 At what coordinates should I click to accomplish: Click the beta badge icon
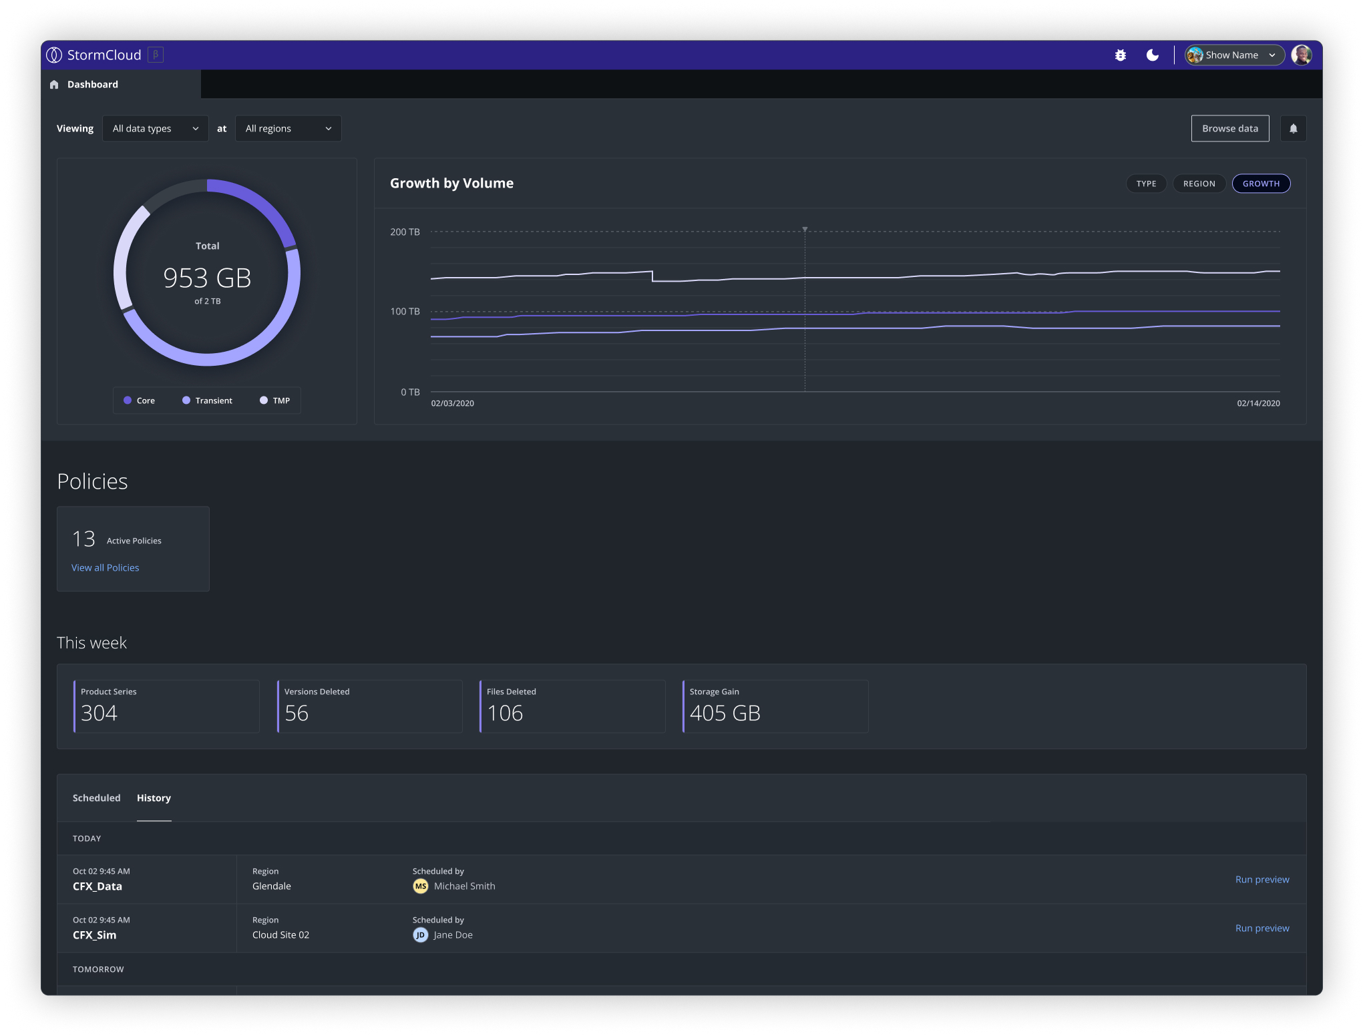point(156,55)
